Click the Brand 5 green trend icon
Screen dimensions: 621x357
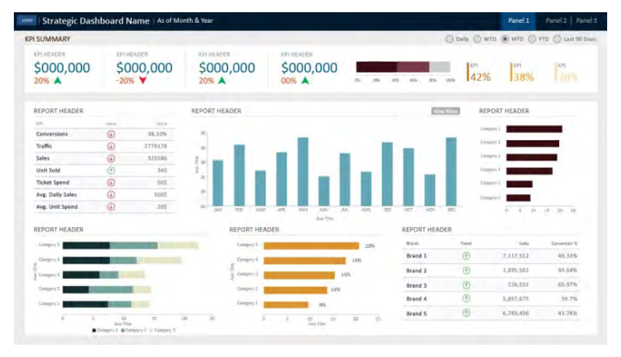click(466, 314)
